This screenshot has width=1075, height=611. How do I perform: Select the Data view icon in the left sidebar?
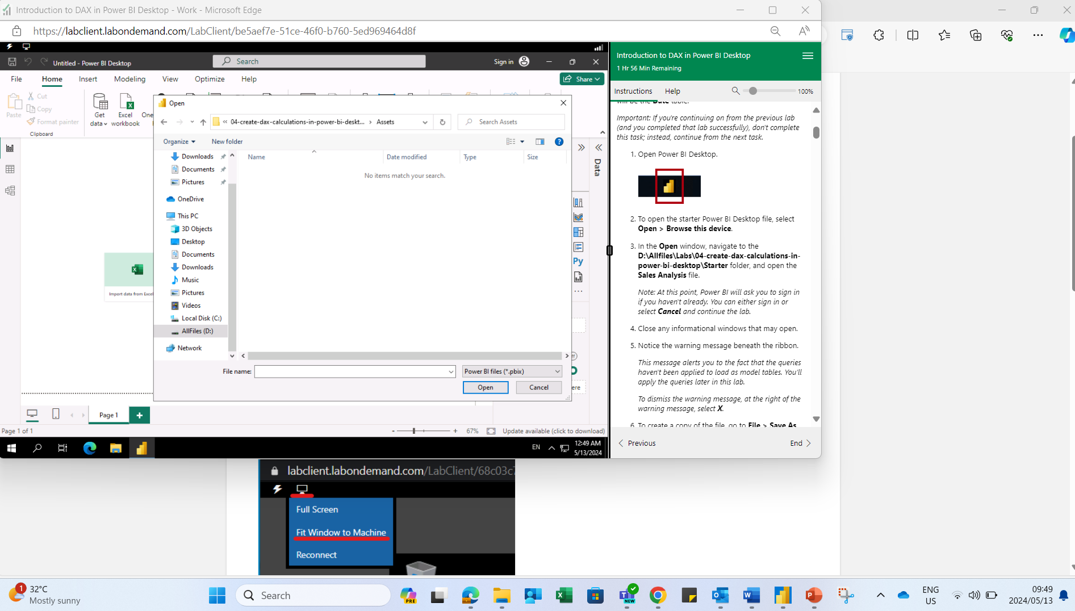click(10, 169)
